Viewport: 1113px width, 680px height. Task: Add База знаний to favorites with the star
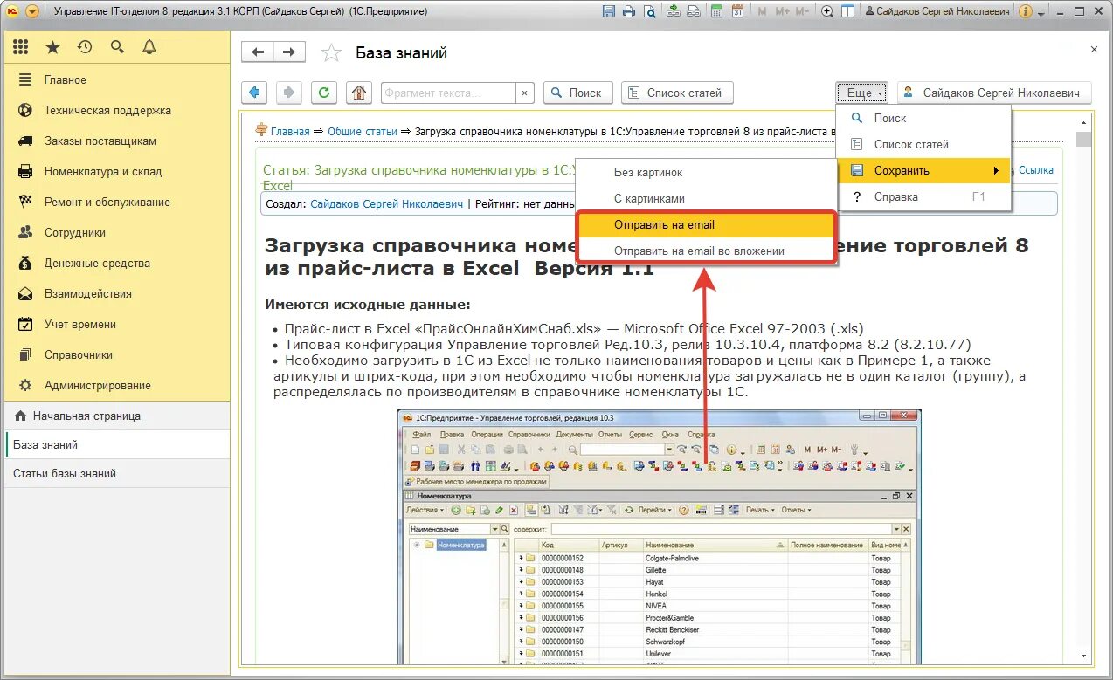click(x=332, y=53)
